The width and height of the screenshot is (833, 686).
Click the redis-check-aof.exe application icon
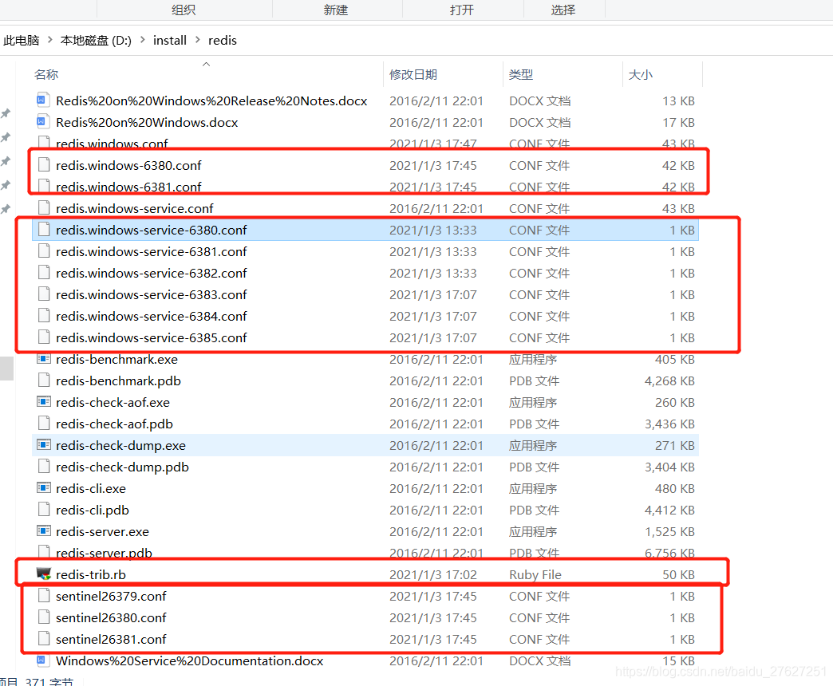(x=44, y=402)
